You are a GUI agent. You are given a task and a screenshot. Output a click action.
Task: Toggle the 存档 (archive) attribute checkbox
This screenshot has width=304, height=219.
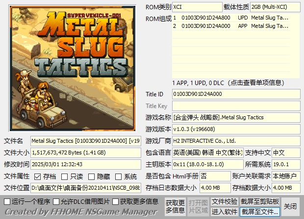pos(38,176)
